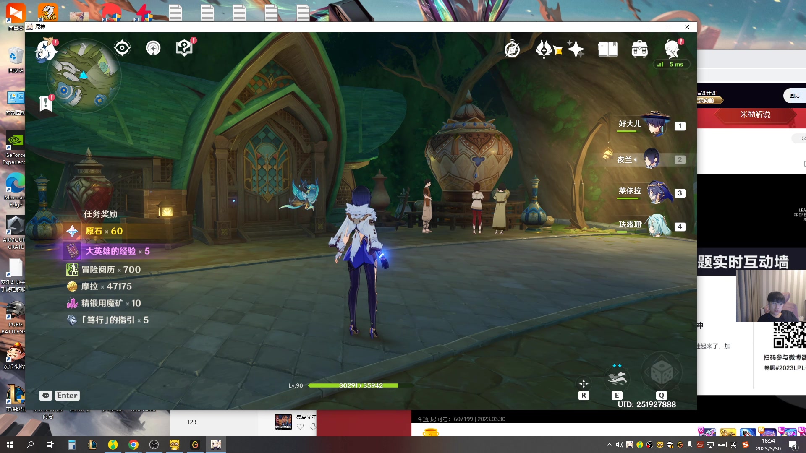Image resolution: width=806 pixels, height=453 pixels.
Task: Open Paimon menu icon
Action: pyautogui.click(x=45, y=50)
